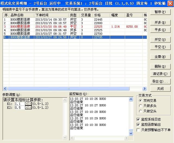Select row 4 with 开多 type
Viewport: 174px width, 143px height.
[75, 30]
